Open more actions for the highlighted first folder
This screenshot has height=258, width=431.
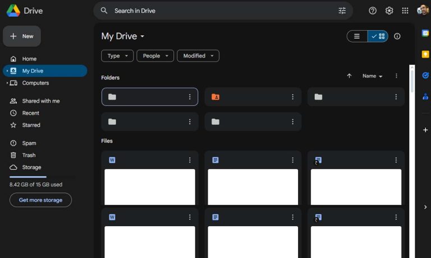pyautogui.click(x=190, y=97)
